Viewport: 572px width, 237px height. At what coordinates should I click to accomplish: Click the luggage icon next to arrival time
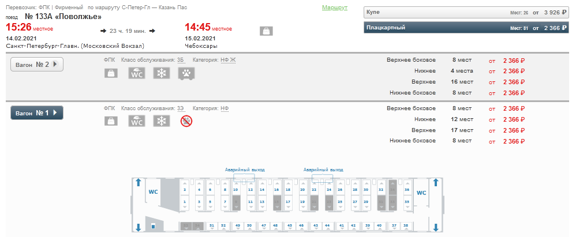267,31
